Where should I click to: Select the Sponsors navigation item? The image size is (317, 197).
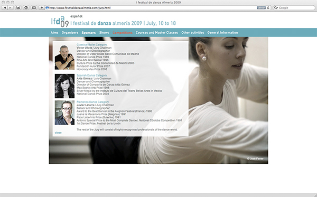(89, 33)
